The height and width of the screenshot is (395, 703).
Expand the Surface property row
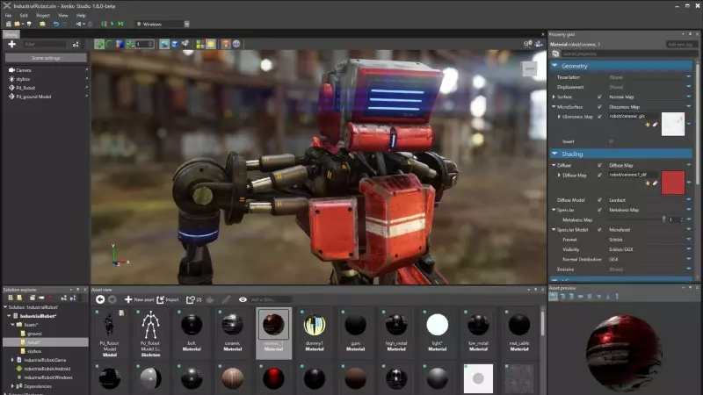tap(554, 97)
